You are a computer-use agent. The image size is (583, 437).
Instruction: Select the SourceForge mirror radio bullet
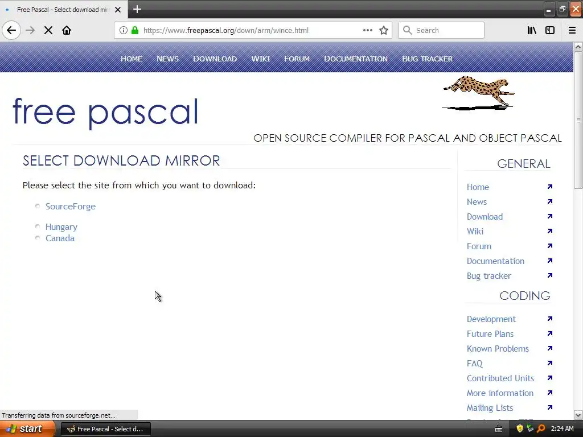coord(38,206)
